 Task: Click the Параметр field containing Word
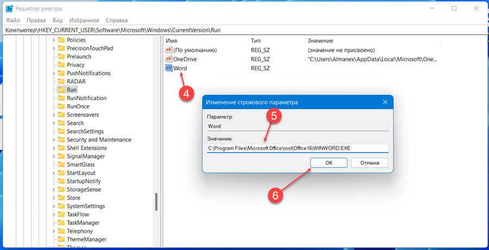pyautogui.click(x=298, y=126)
